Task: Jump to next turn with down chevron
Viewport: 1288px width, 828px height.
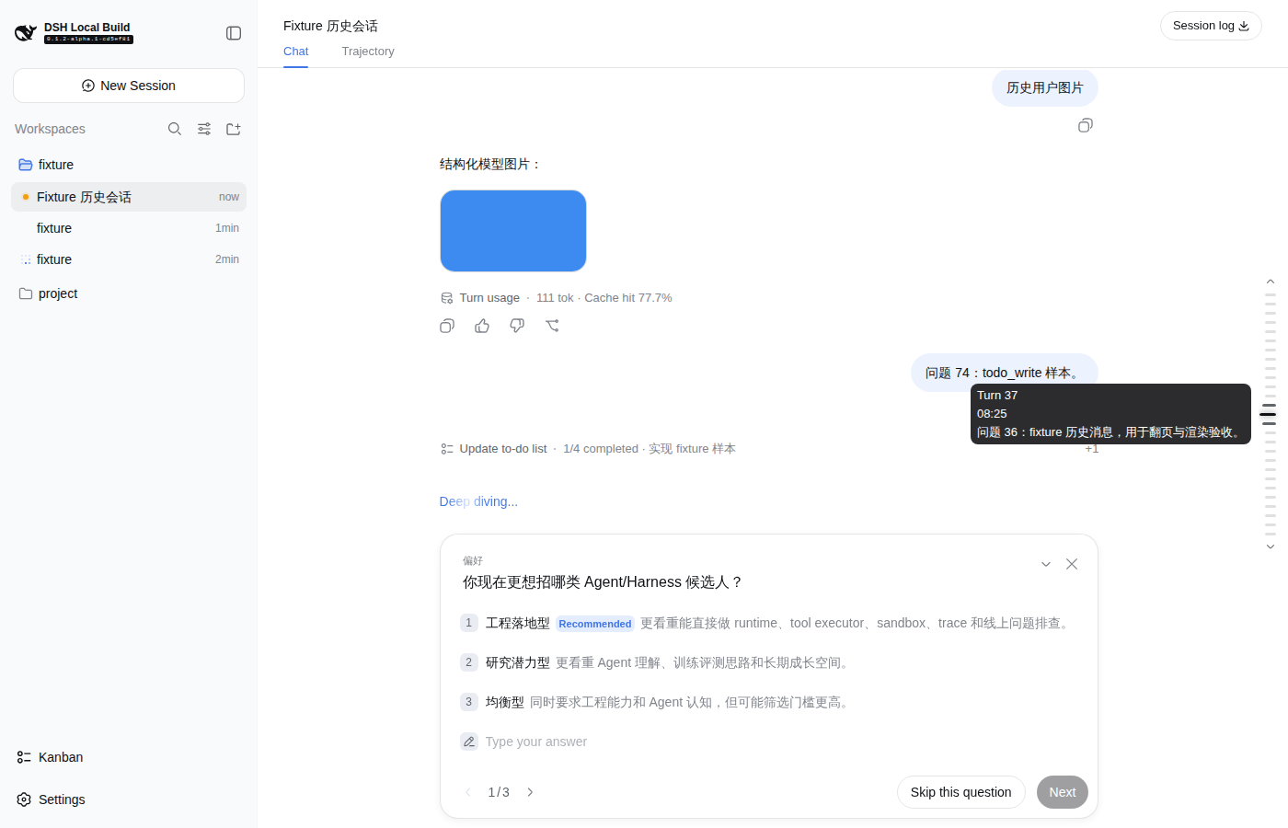Action: point(1271,546)
